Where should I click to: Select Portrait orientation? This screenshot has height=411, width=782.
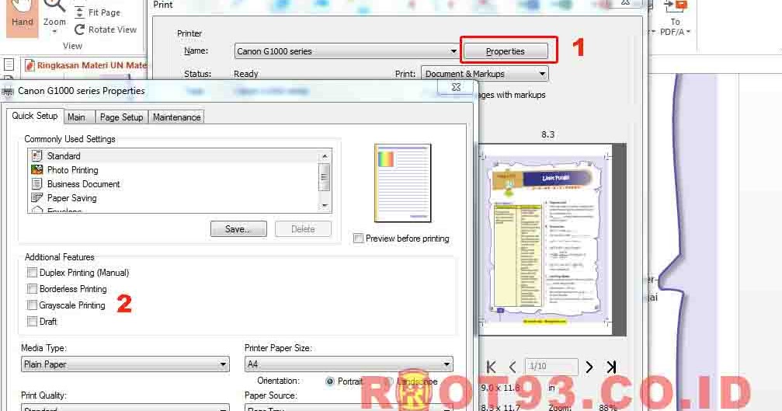[x=330, y=381]
